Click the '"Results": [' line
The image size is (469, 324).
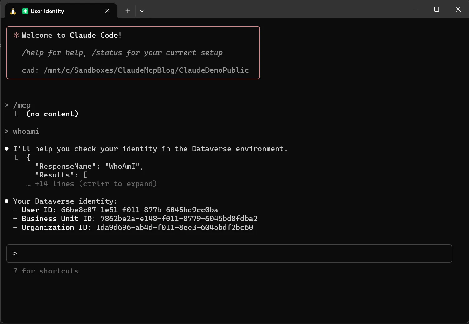pos(61,175)
